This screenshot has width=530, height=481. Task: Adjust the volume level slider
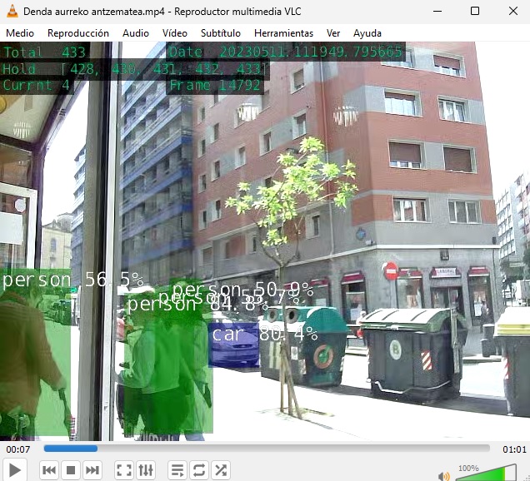click(x=485, y=474)
